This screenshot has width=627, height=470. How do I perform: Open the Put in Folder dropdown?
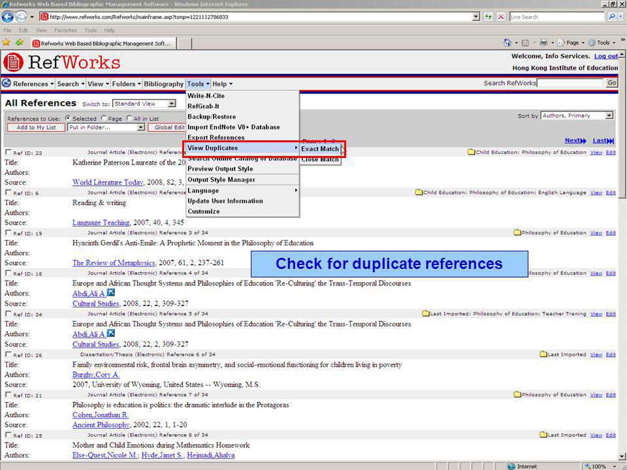(106, 127)
